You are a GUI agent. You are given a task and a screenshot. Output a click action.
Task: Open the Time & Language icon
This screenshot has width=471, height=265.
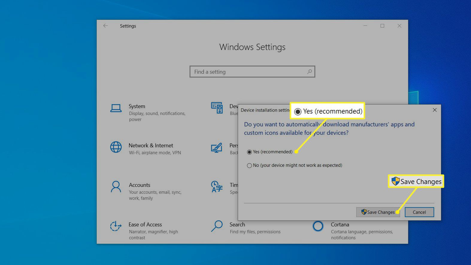[x=216, y=187]
